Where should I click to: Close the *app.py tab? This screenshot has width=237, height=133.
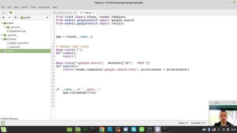coord(93,13)
